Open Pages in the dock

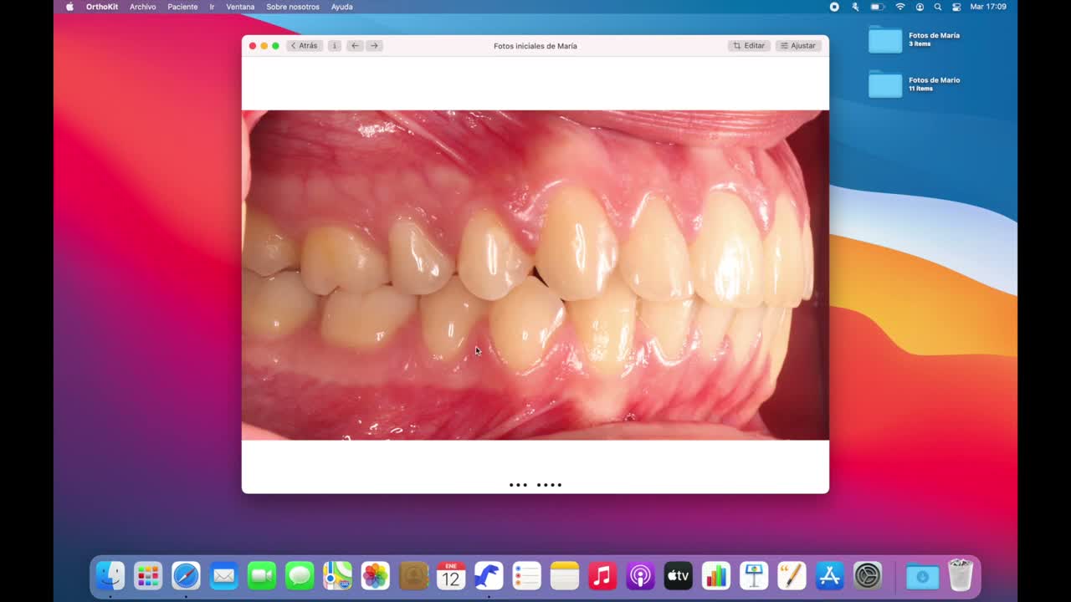792,575
